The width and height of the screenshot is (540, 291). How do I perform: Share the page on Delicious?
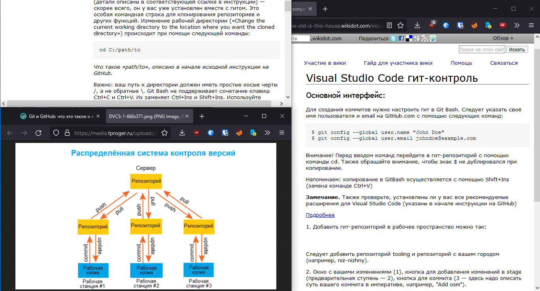click(x=409, y=38)
